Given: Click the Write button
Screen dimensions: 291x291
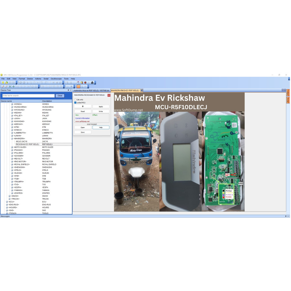Looking at the screenshot, I should (101, 111).
